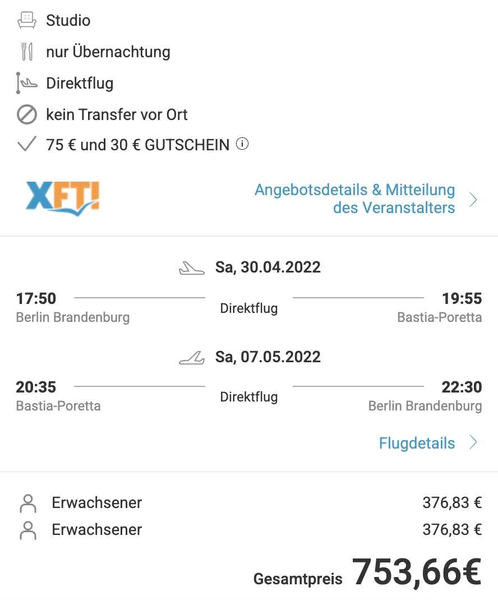
Task: Click the 75 € und 30 € GUTSCHEIN text
Action: (138, 145)
